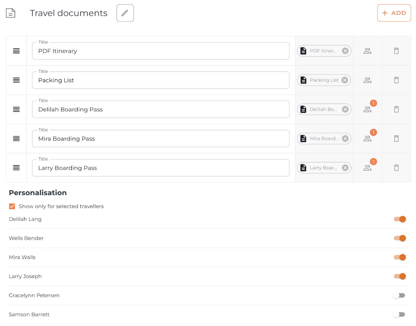This screenshot has width=416, height=326.
Task: Remove the attached Mira Boarding Pass file
Action: click(x=345, y=139)
